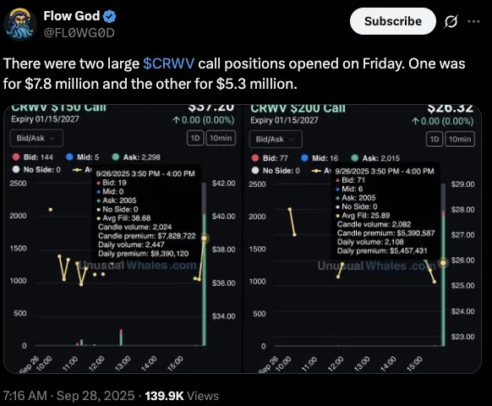492x406 pixels.
Task: Open the $CRWV cashtag link
Action: 169,63
